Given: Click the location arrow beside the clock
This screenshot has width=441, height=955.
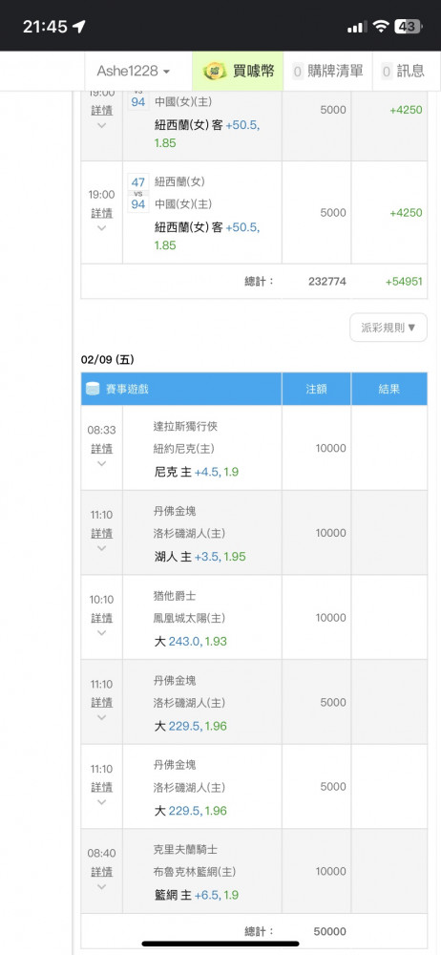Looking at the screenshot, I should click(x=78, y=26).
